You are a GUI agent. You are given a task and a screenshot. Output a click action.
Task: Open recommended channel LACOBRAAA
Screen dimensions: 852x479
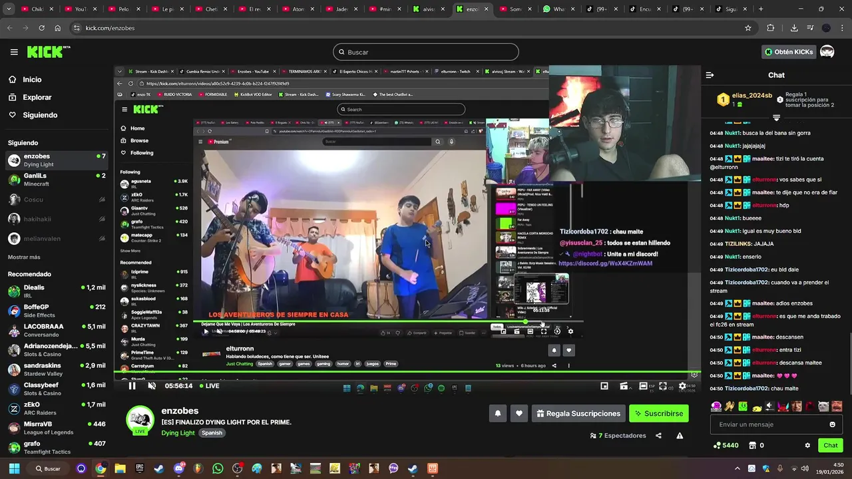(x=57, y=331)
